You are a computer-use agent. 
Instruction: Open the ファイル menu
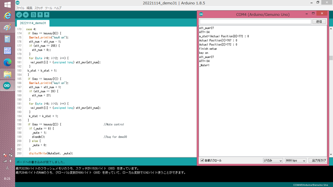(x=20, y=8)
